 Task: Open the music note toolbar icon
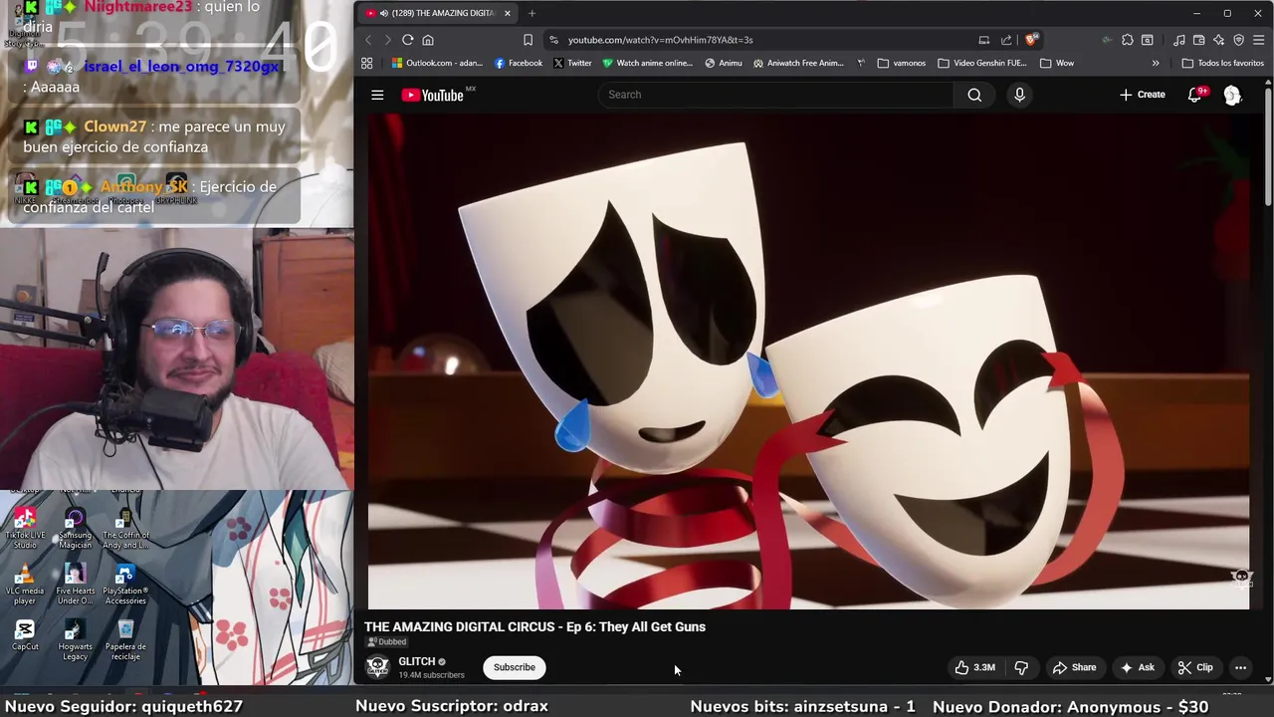[1178, 40]
